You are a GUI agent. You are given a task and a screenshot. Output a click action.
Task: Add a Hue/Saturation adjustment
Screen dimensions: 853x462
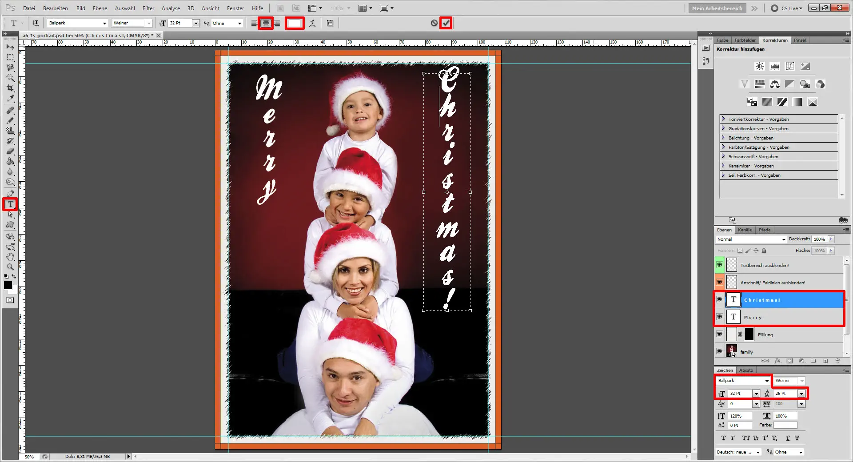tap(760, 84)
